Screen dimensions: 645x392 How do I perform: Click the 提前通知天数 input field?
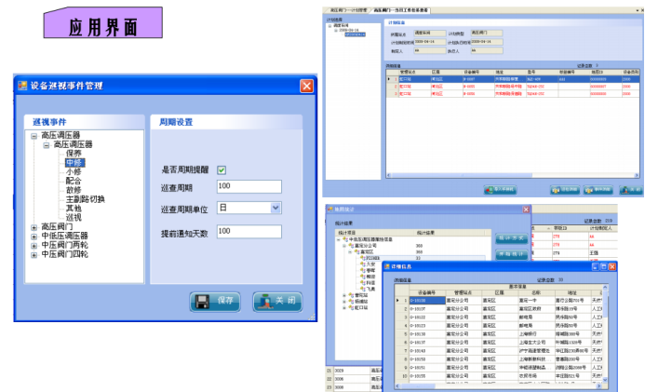click(x=248, y=231)
